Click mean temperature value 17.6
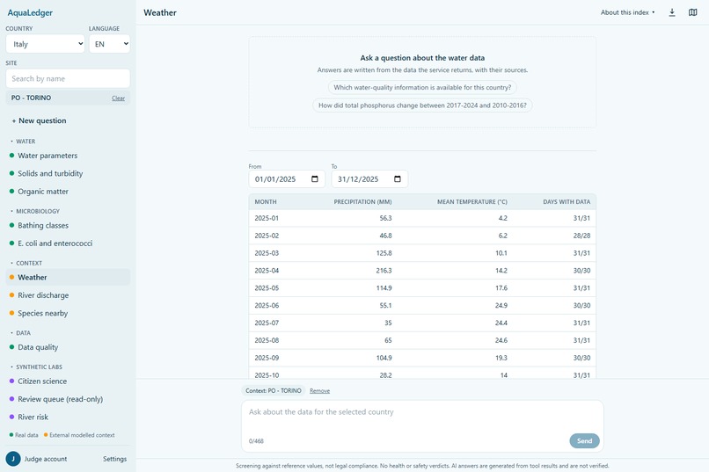The image size is (709, 472). click(x=501, y=287)
